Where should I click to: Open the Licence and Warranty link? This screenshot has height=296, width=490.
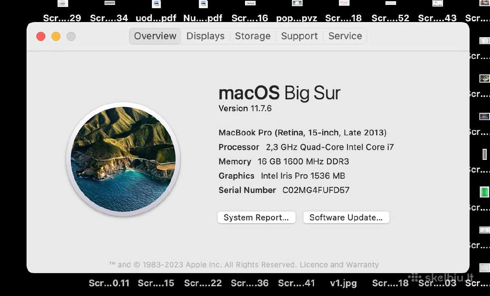(339, 265)
